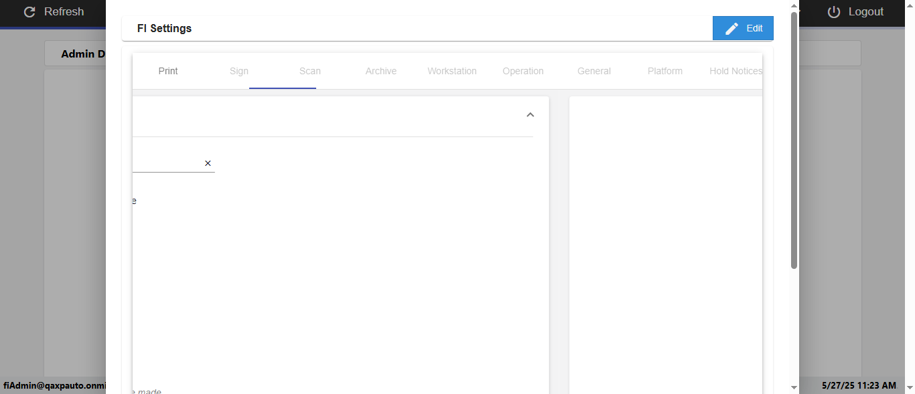Viewport: 915px width, 394px height.
Task: Click the dialog's vertical scrollbar thumb
Action: coord(794,140)
